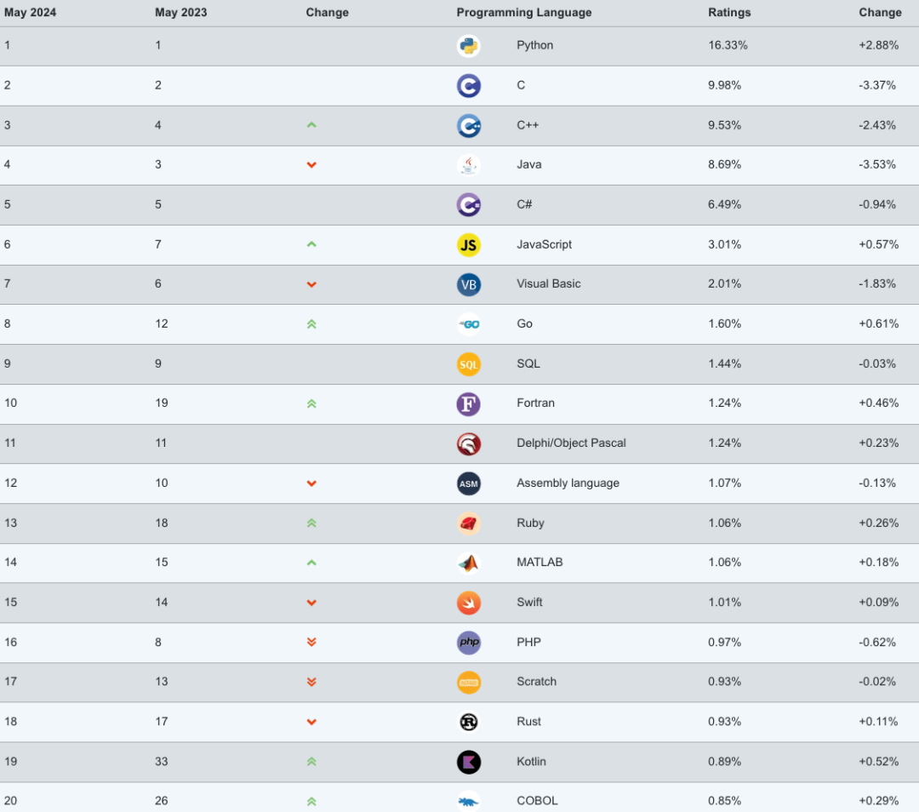Click the C++ language logo
The image size is (919, 812).
[x=468, y=125]
